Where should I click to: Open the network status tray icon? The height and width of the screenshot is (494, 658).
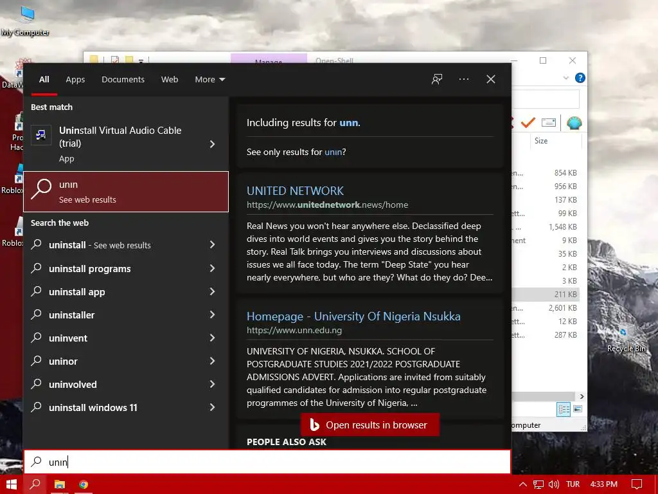538,484
